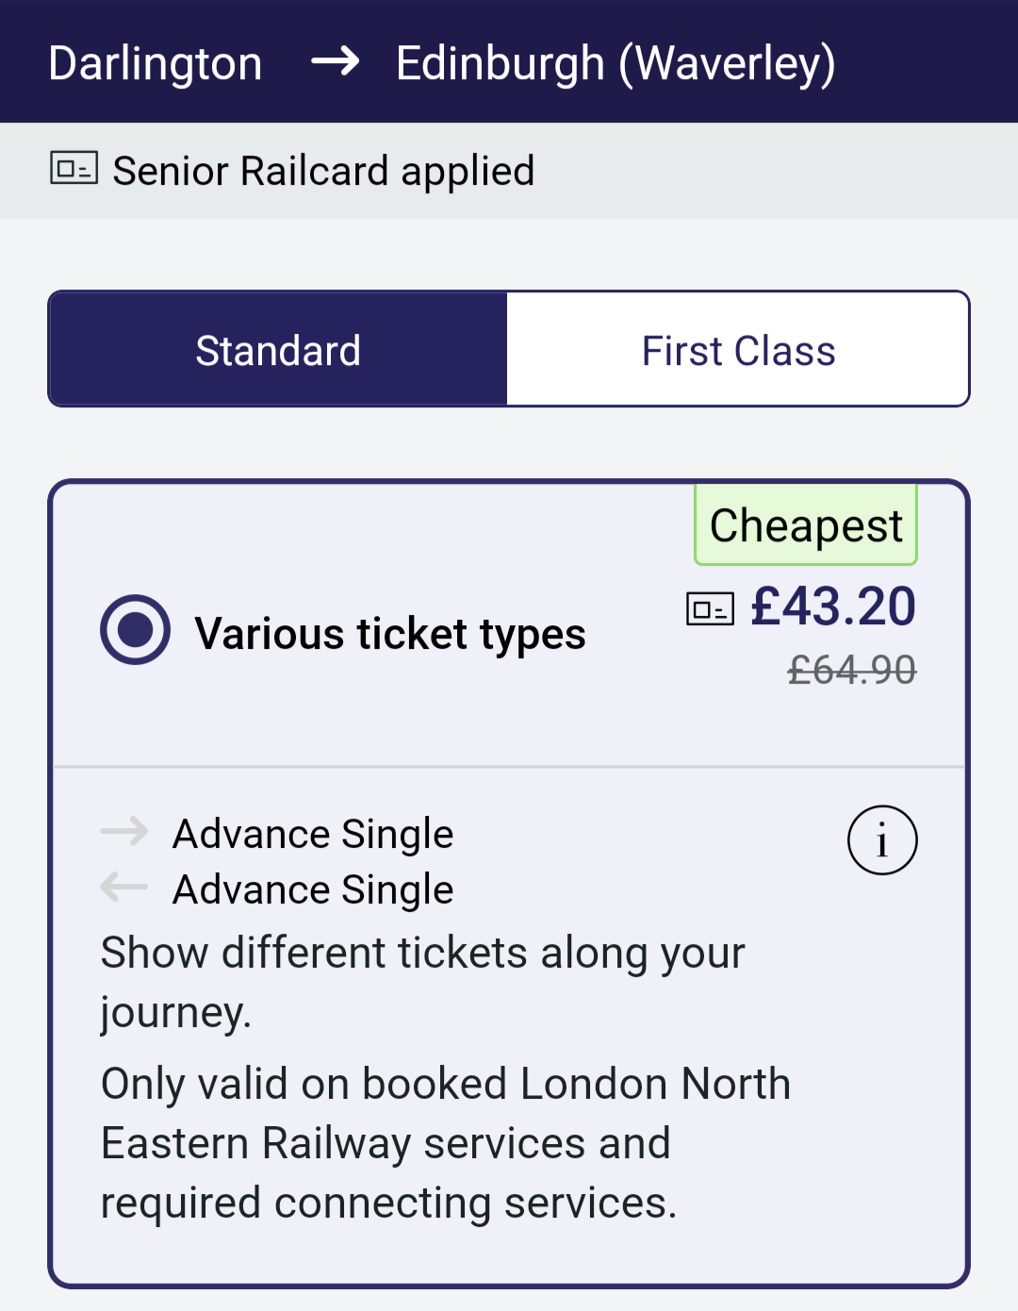1018x1311 pixels.
Task: Tap the Edinburgh (Waverley) destination name
Action: [x=616, y=63]
